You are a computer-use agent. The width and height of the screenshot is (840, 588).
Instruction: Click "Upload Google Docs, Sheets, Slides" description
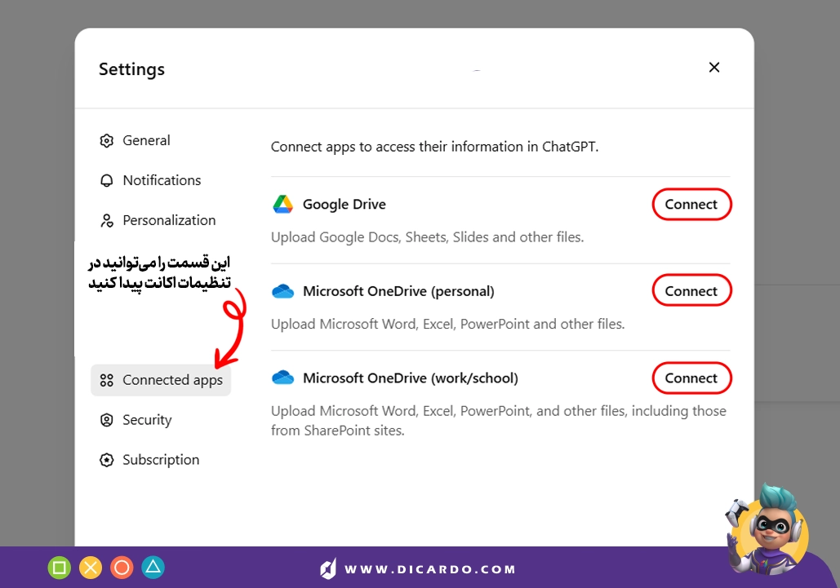pos(428,237)
